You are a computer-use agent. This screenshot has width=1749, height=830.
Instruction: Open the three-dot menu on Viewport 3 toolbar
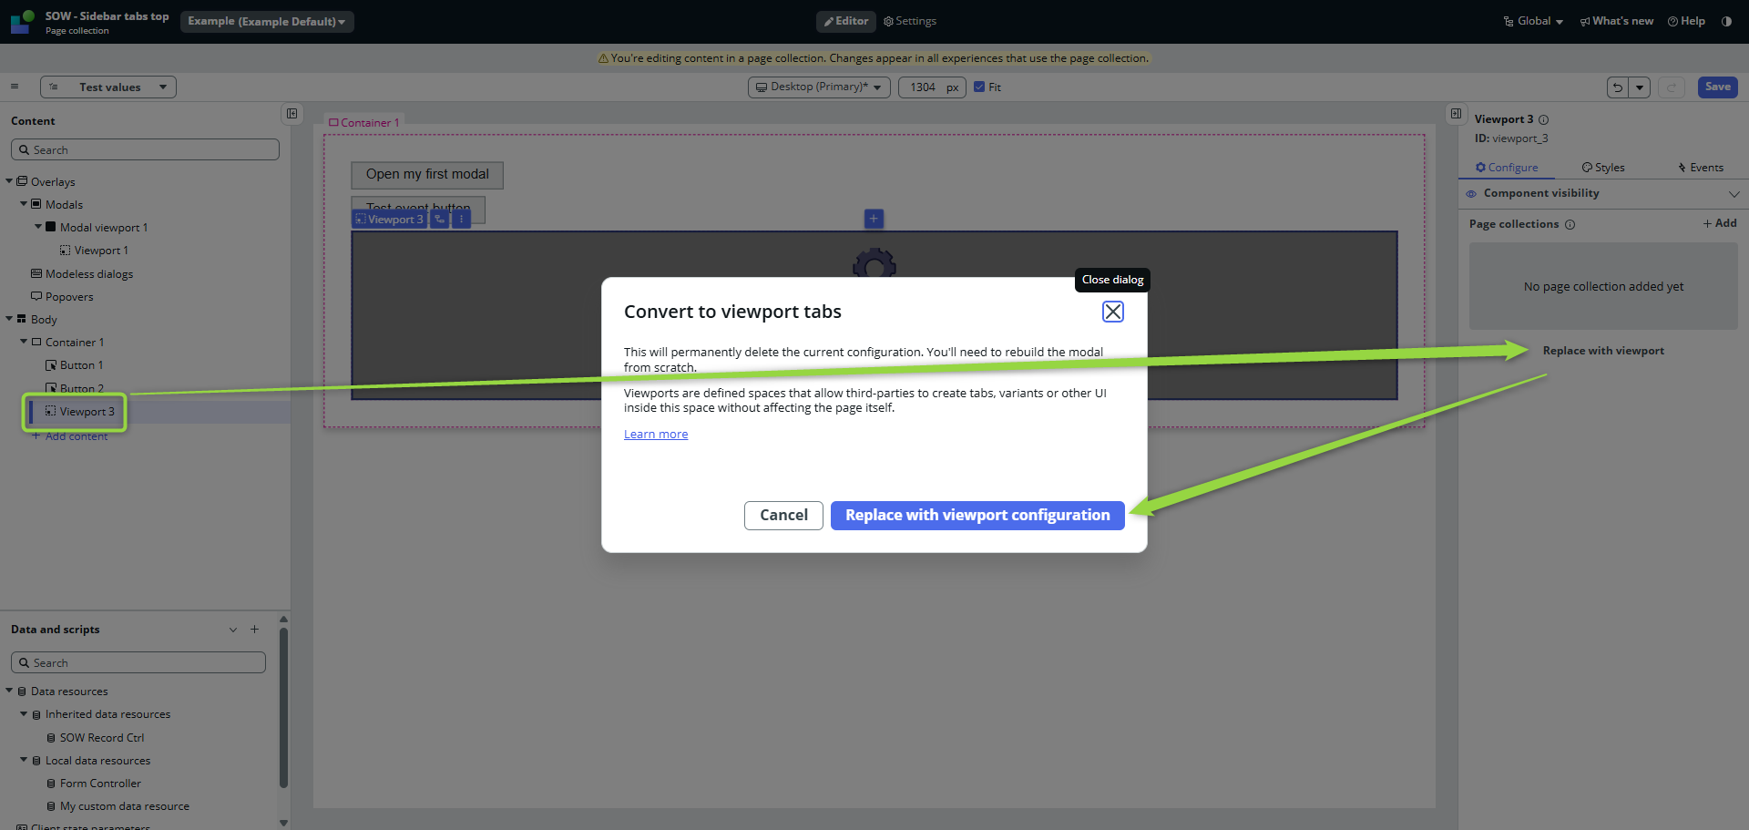462,220
